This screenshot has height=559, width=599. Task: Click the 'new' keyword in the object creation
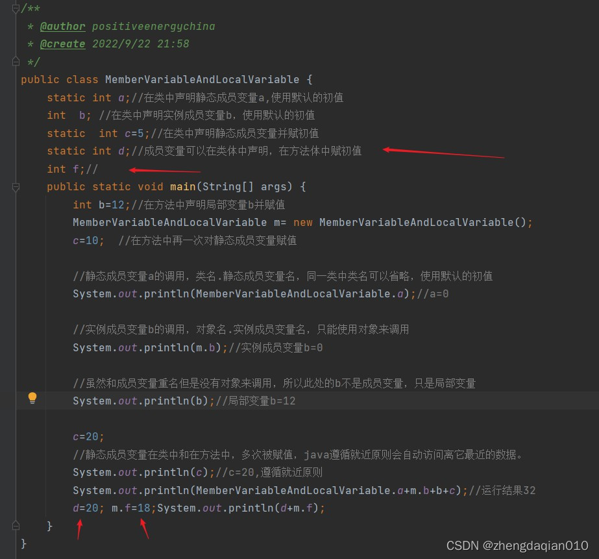pos(303,223)
